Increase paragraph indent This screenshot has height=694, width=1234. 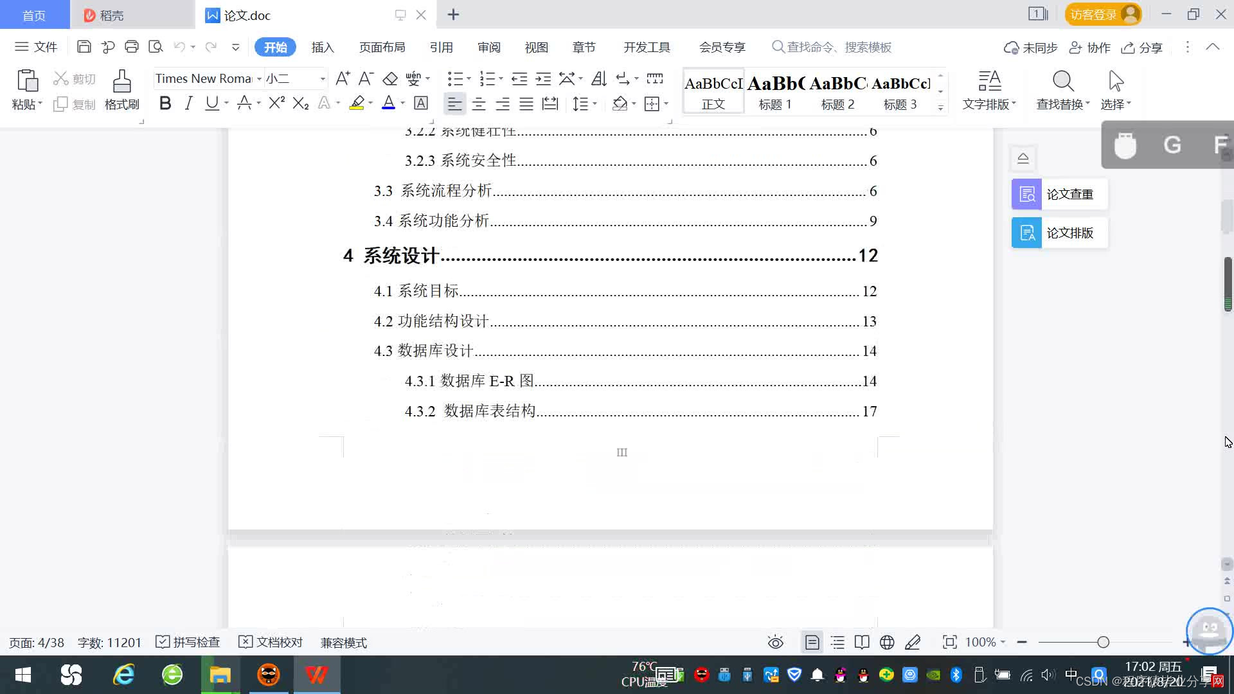pos(544,78)
